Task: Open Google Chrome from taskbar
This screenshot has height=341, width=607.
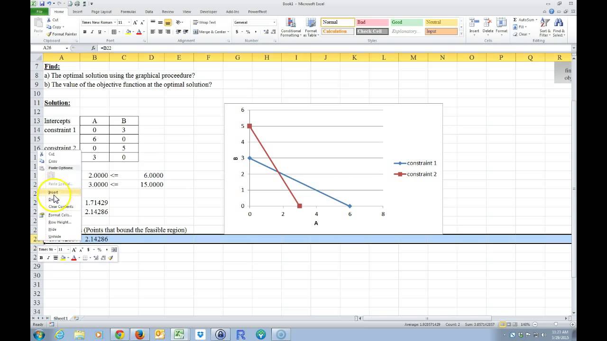Action: coord(119,334)
